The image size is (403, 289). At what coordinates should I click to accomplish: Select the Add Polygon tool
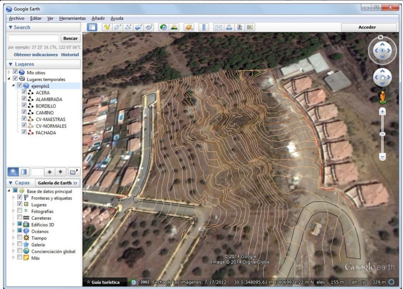pyautogui.click(x=117, y=27)
